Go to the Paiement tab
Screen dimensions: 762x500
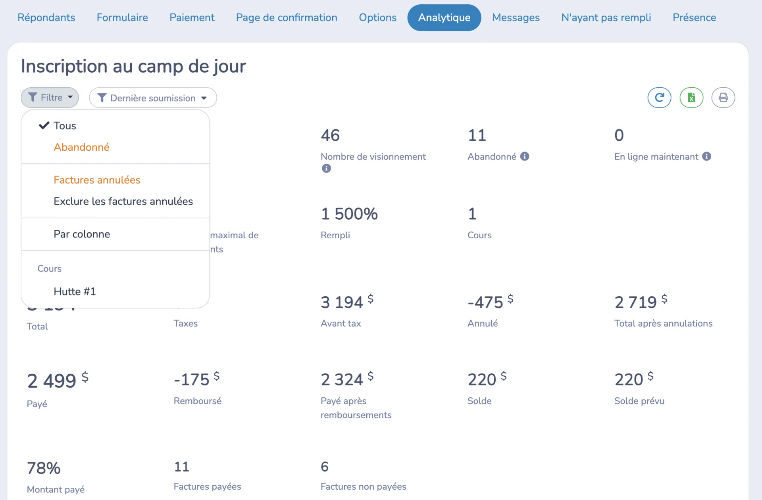[192, 17]
